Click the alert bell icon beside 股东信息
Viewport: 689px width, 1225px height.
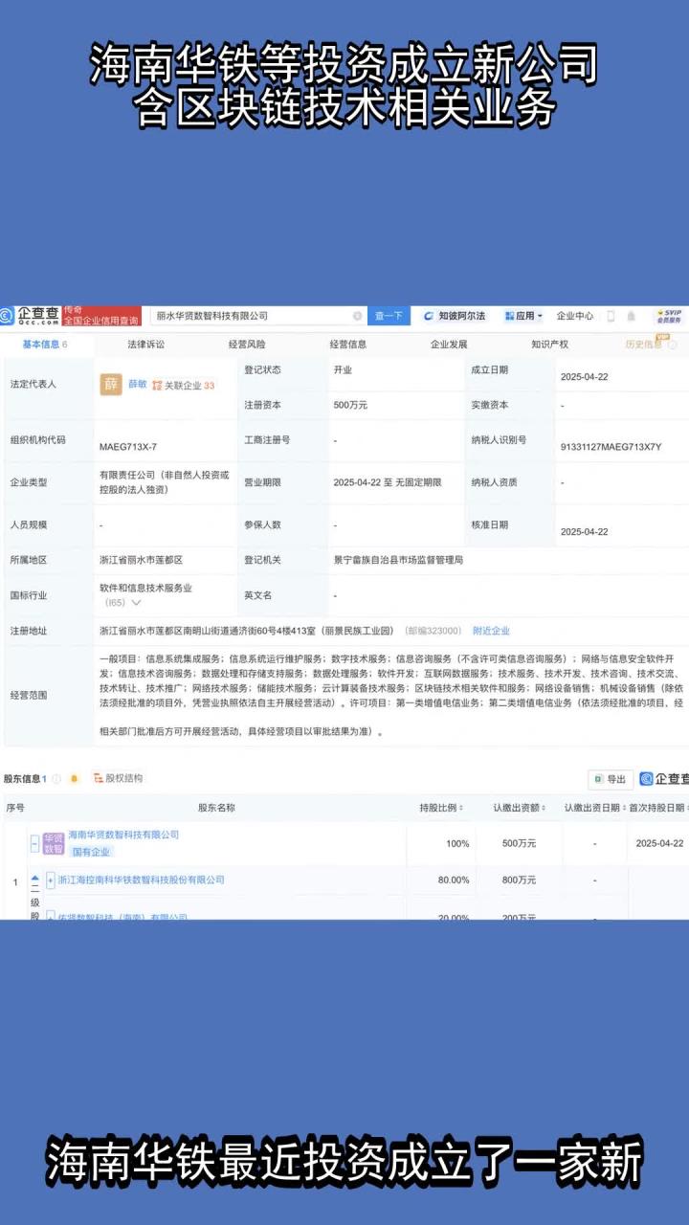point(74,779)
